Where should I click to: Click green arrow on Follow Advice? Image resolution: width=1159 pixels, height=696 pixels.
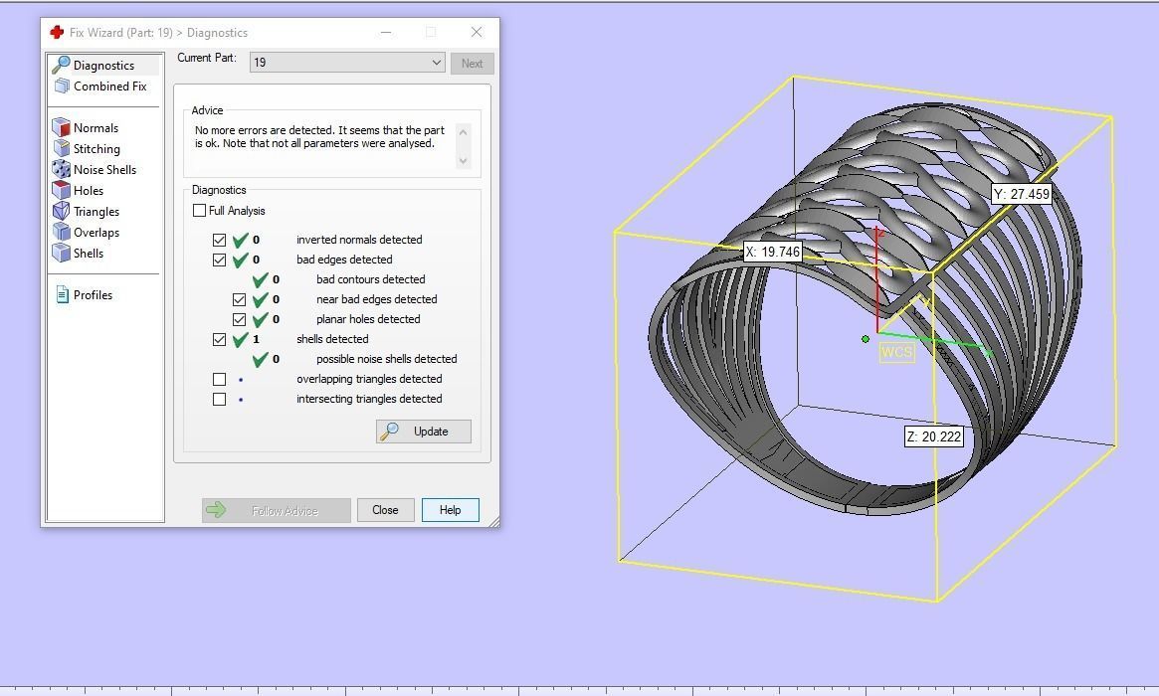coord(216,510)
